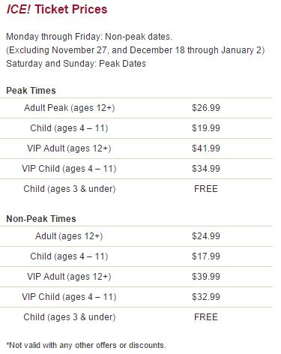Select the Non-Peak Times section header
The image size is (281, 354).
pos(41,219)
